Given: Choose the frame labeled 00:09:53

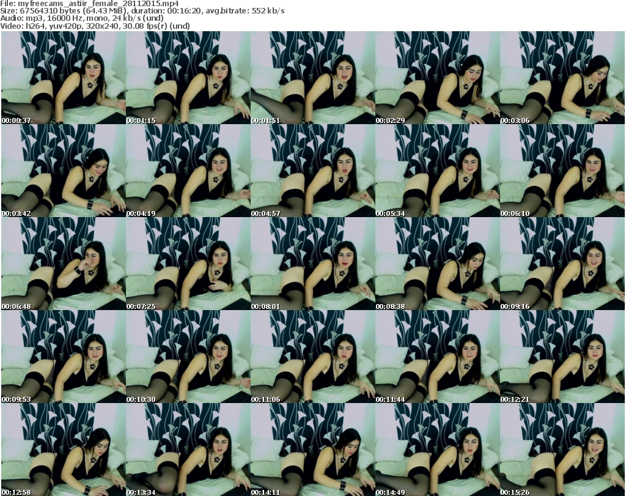Looking at the screenshot, I should pyautogui.click(x=64, y=357).
